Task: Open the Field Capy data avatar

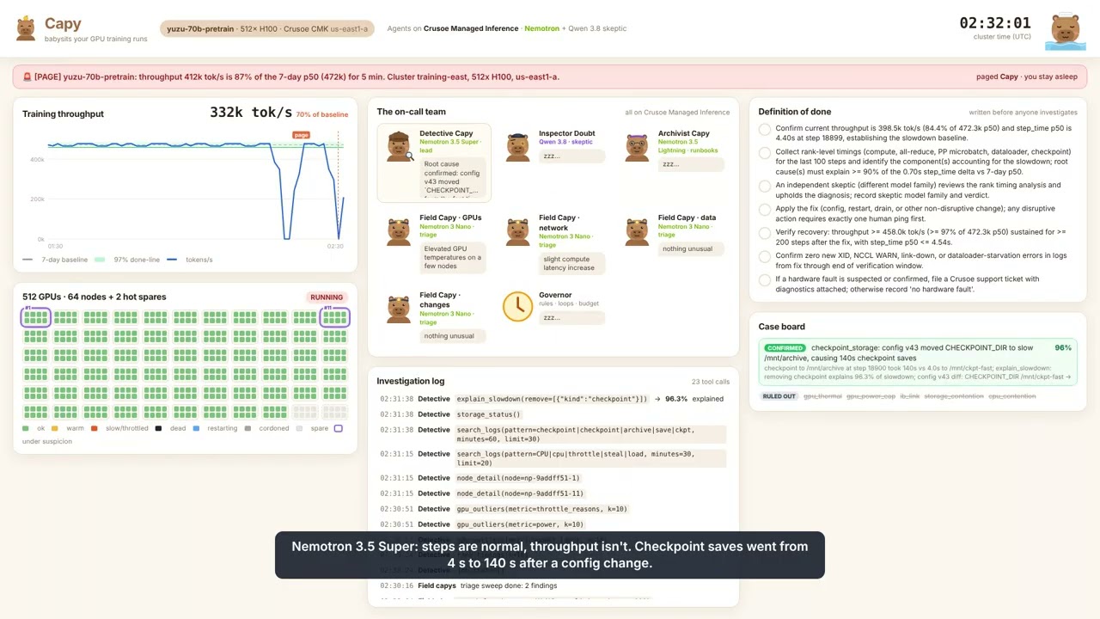Action: pyautogui.click(x=637, y=231)
